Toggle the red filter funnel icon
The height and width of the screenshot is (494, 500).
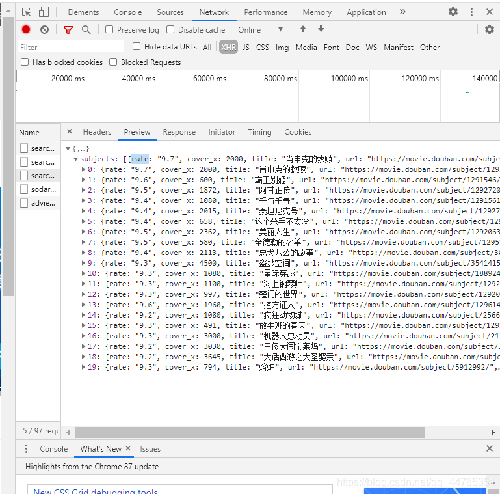tap(68, 30)
